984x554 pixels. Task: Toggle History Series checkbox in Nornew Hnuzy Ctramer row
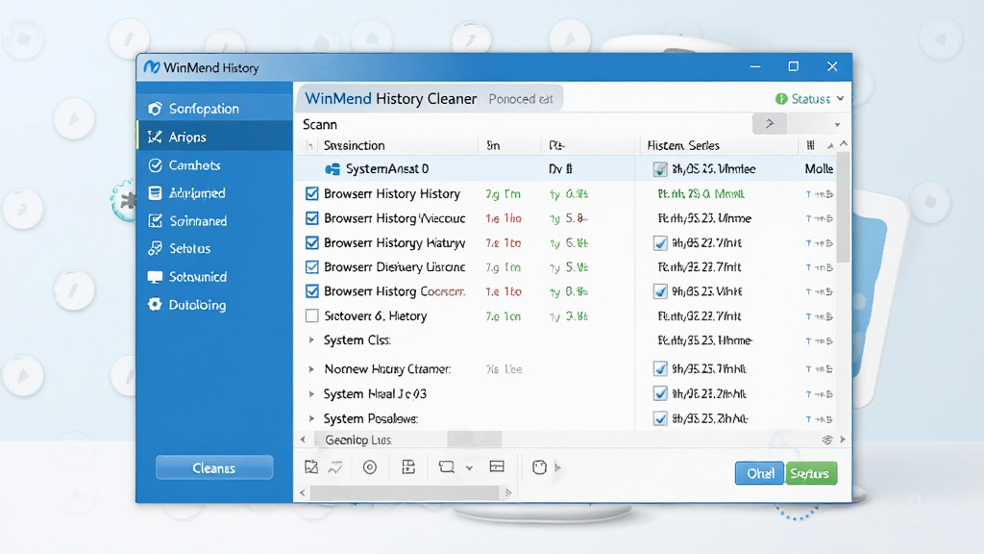(660, 368)
